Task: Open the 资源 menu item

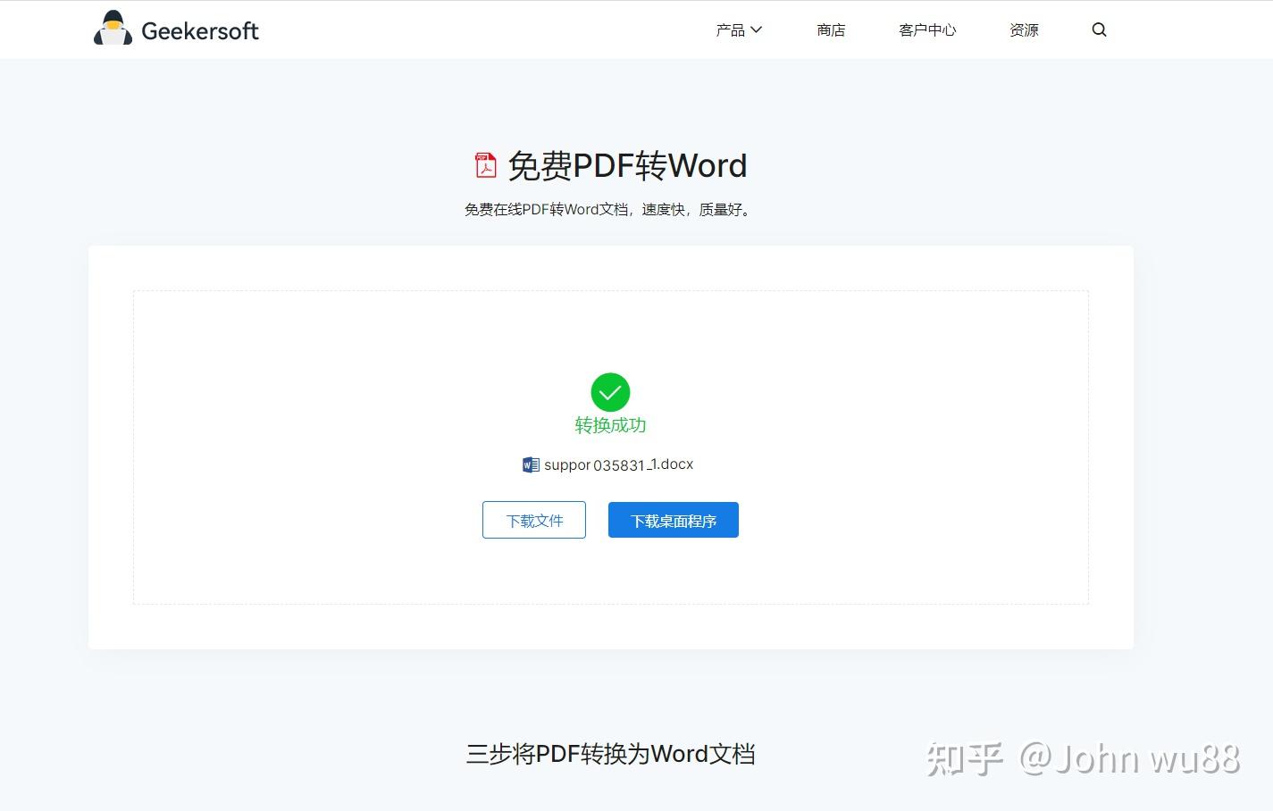Action: pyautogui.click(x=1024, y=30)
